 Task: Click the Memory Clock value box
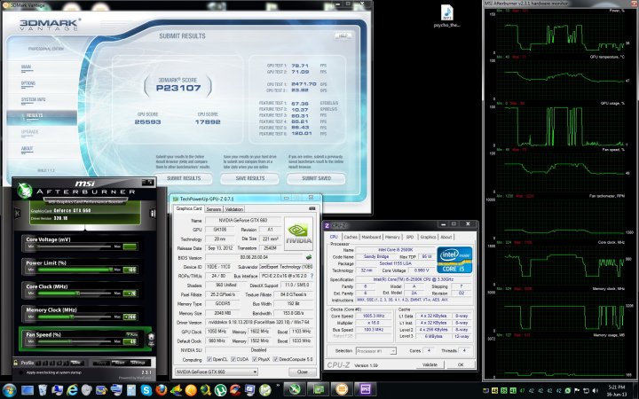click(x=130, y=317)
